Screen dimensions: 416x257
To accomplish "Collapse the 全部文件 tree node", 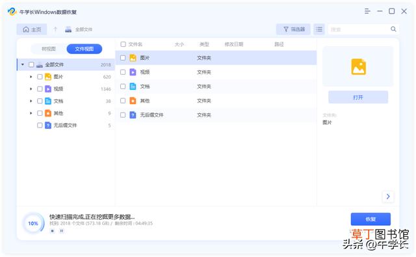I will coord(23,64).
